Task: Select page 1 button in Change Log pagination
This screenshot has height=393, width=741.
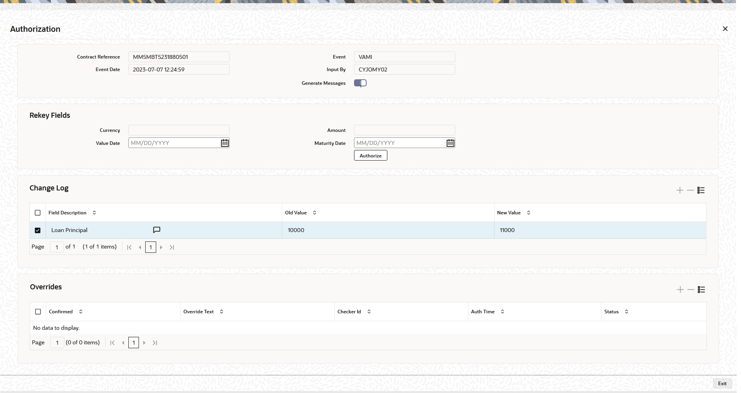Action: pyautogui.click(x=151, y=247)
